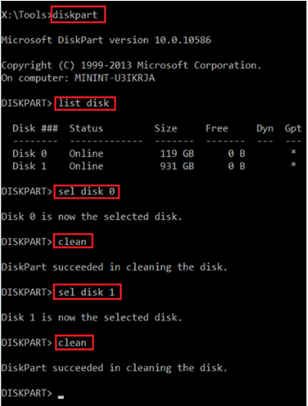Click the blinking cursor at final DISKPART prompt

point(61,397)
